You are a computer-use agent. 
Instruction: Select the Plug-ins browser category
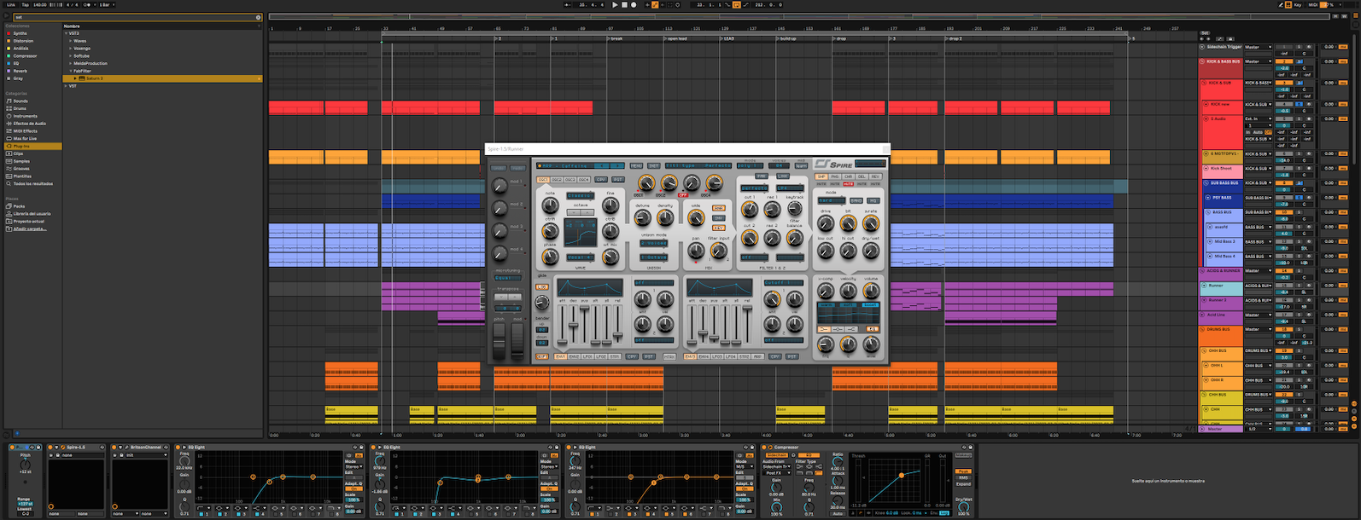point(32,146)
